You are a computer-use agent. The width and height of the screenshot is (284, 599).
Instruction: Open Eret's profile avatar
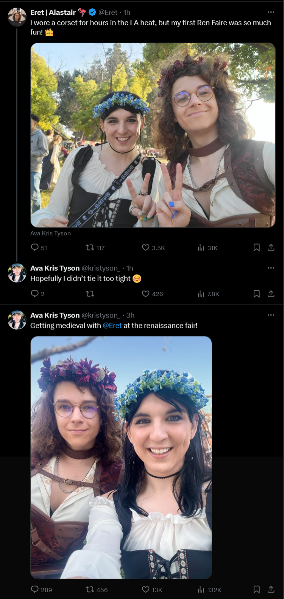coord(17,17)
